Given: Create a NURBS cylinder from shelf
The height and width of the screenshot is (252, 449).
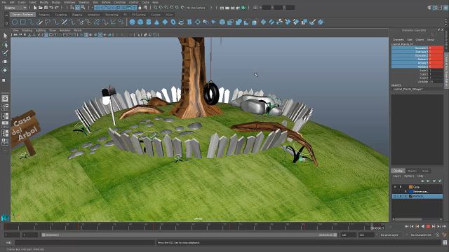Looking at the screenshot, I should [149, 22].
